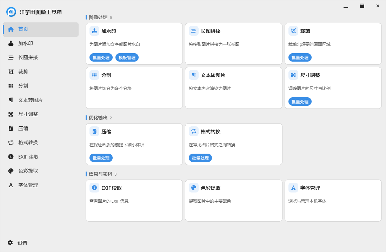Click the stamp icon on 加水印 card

click(94, 31)
